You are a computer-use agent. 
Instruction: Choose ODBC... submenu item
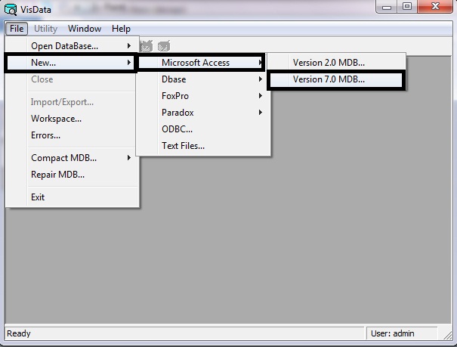(x=203, y=129)
